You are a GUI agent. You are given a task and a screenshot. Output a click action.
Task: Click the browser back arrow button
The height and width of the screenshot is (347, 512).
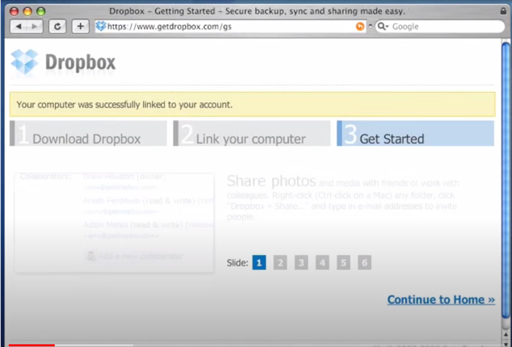[x=18, y=26]
